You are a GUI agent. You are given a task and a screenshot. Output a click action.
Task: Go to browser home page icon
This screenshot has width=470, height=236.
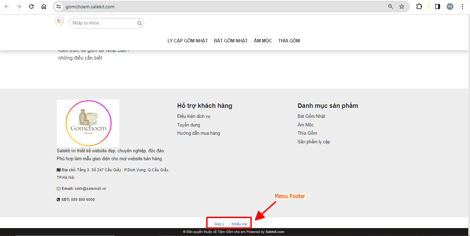tap(44, 7)
